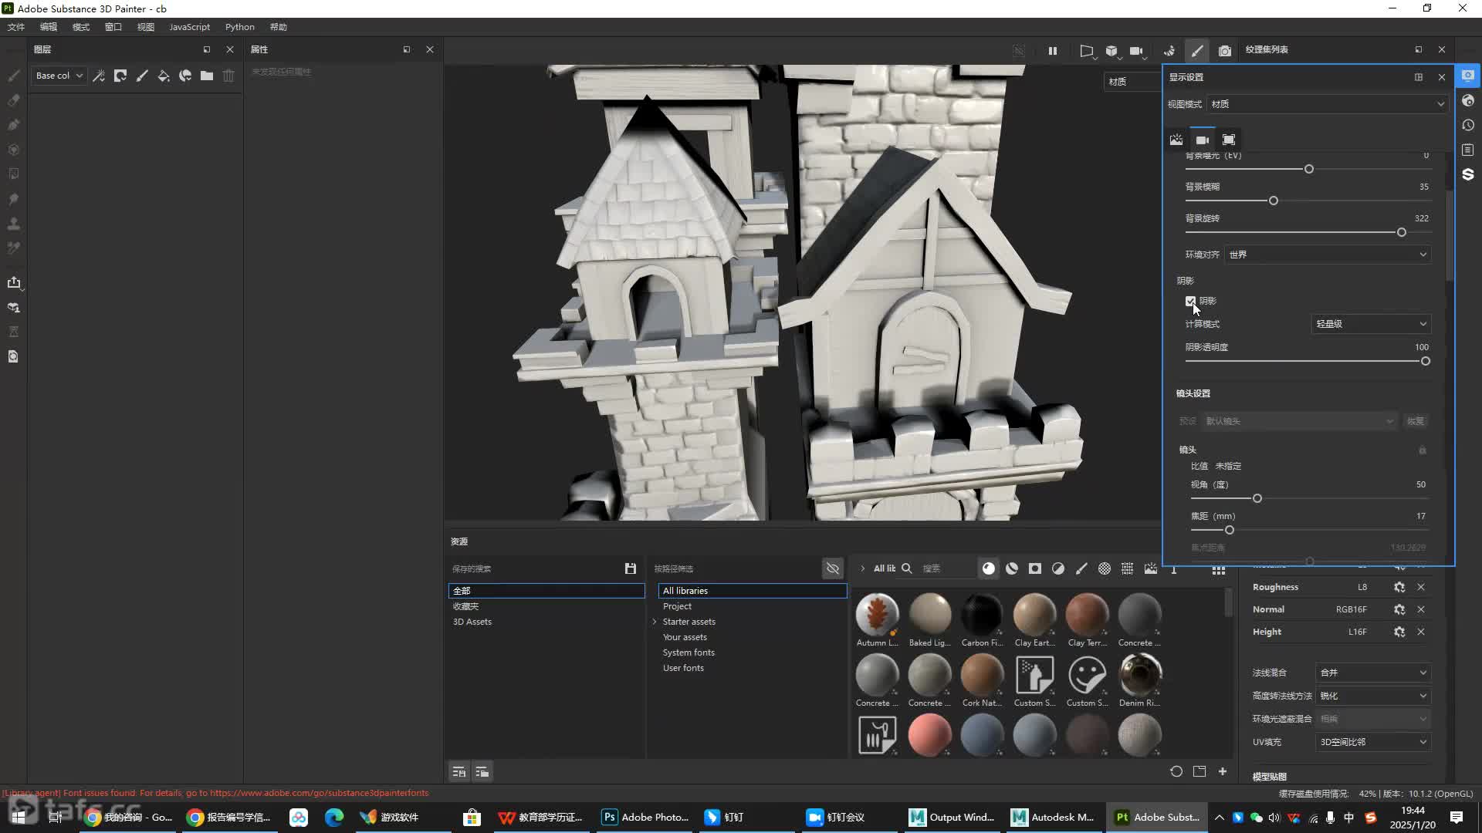Remove the Normal channel

[x=1421, y=609]
